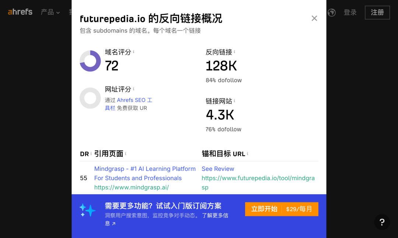Viewport: 398px width, 238px height.
Task: Click info icon beside DR column header
Action: coord(91,154)
